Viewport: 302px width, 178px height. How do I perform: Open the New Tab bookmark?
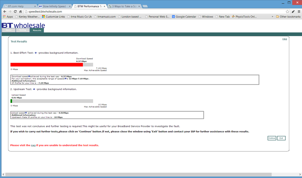pos(222,17)
